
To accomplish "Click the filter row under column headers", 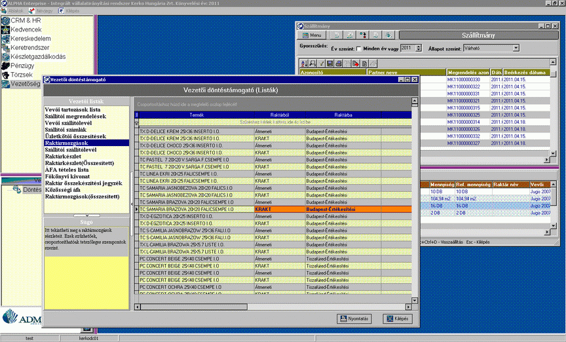I will [x=274, y=122].
